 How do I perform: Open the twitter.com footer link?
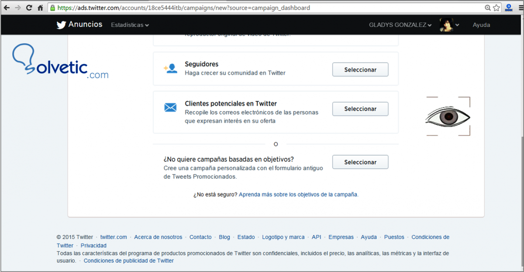click(x=114, y=237)
